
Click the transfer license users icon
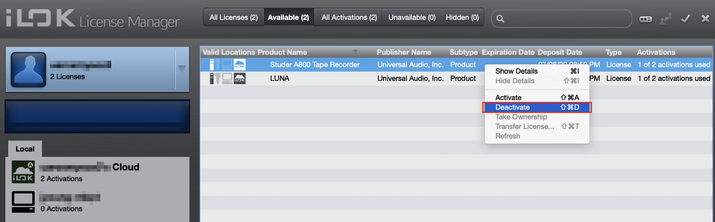tap(666, 19)
